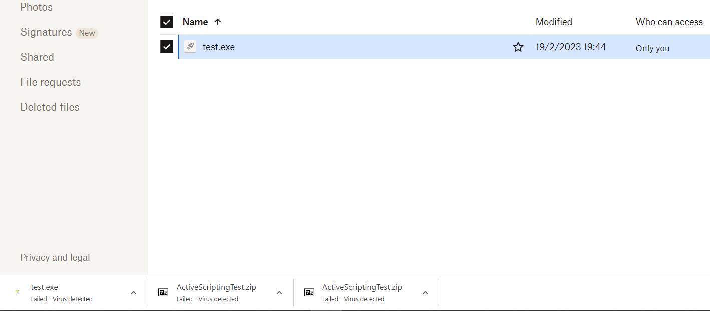Click the 7z icon of second ActiveScriptingTest.zip
This screenshot has width=710, height=311.
tap(309, 293)
